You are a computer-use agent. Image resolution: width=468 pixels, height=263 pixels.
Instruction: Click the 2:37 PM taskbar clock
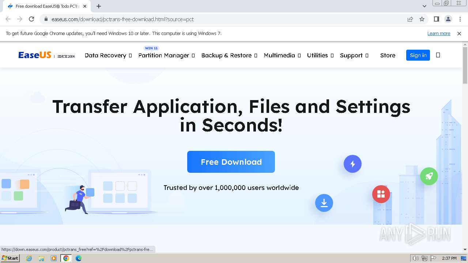449,258
